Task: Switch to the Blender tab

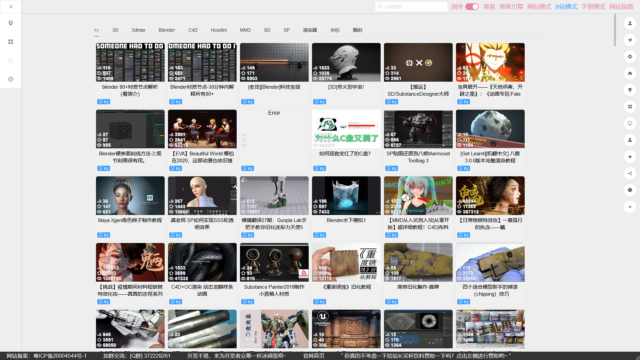Action: [167, 30]
